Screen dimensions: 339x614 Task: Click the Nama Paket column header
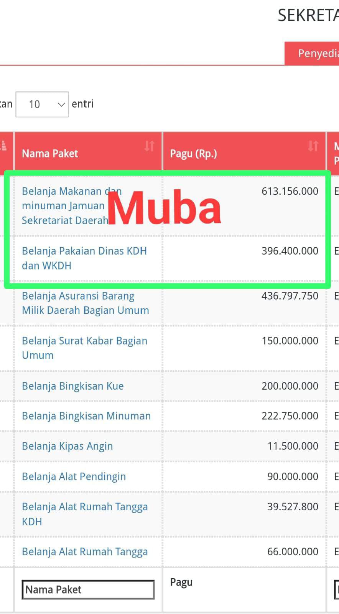[50, 154]
